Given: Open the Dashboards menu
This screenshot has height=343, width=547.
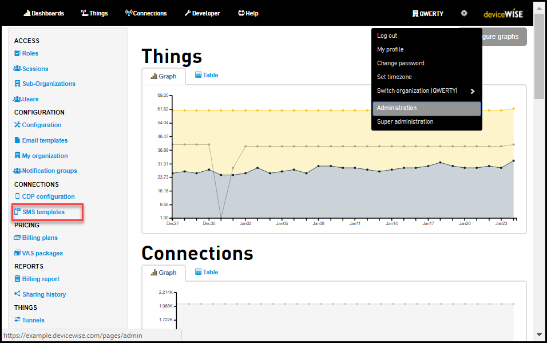Looking at the screenshot, I should coord(44,13).
